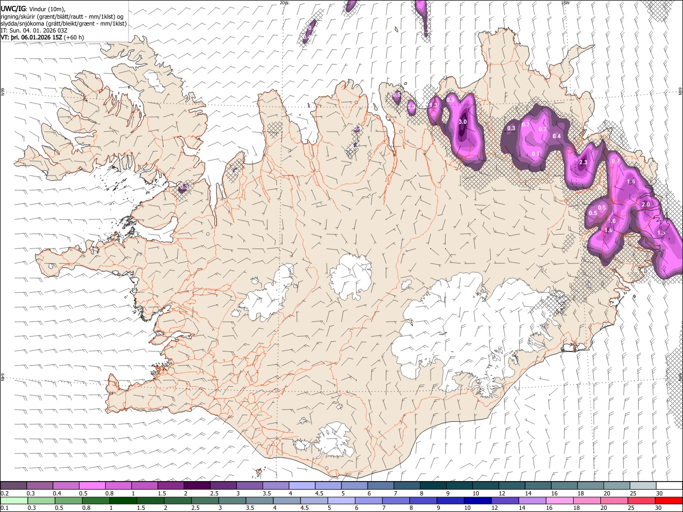Click the bright pink 0.5 snow legend swatch
This screenshot has width=683, height=512.
click(x=92, y=486)
